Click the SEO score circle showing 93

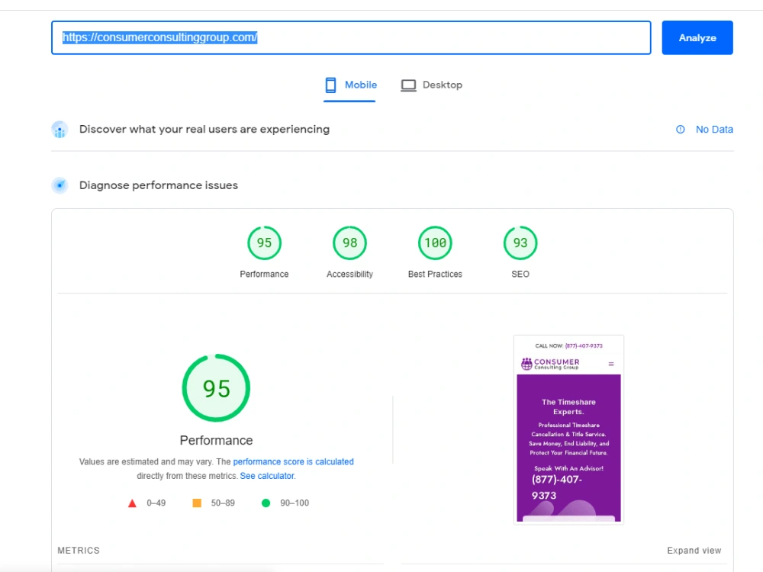pos(520,243)
